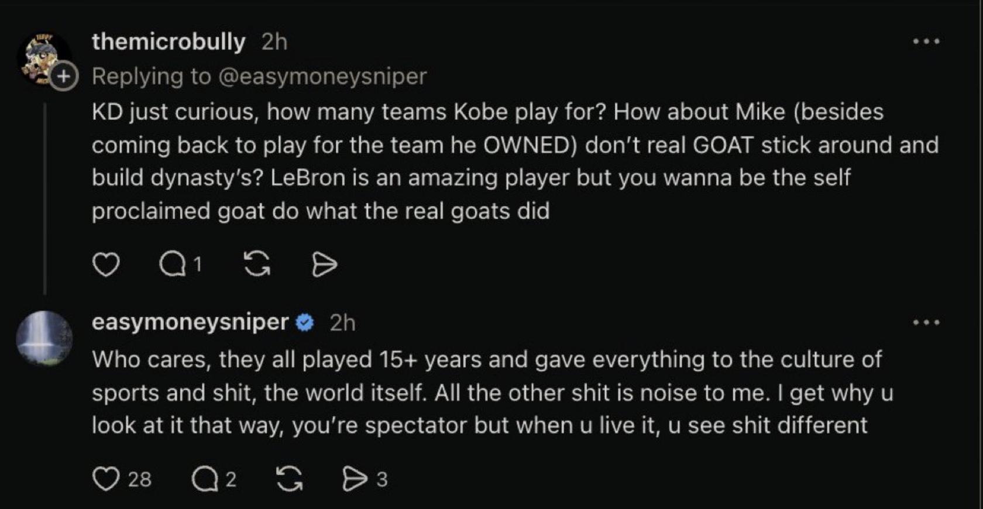
Task: Open more options for themicrobully's post
Action: pyautogui.click(x=926, y=42)
